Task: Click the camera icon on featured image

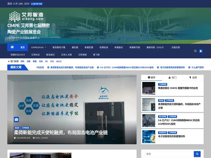Action: click(x=16, y=119)
